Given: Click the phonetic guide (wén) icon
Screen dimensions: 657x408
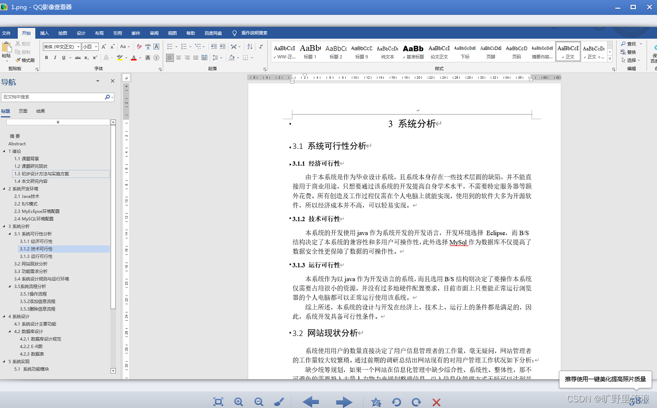Looking at the screenshot, I should (x=148, y=47).
